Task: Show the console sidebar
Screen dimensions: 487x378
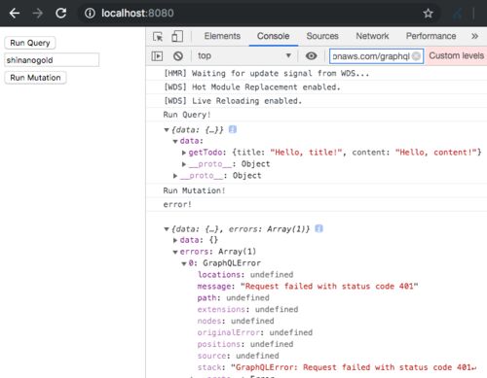Action: point(157,56)
